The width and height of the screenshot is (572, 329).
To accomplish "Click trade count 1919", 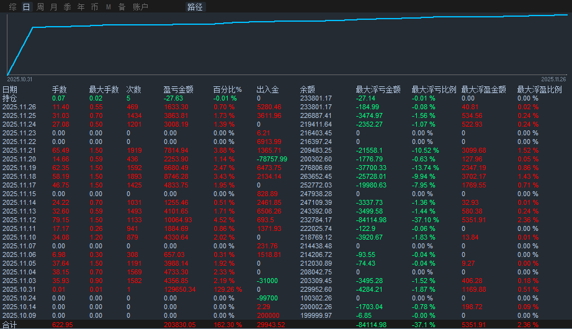I will [134, 150].
